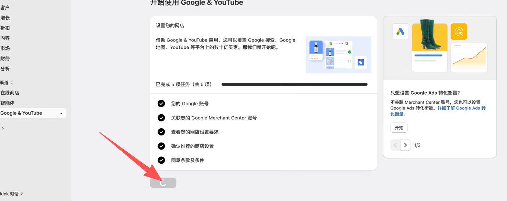Image resolution: width=507 pixels, height=201 pixels.
Task: Click the dot beside Google & YouTube
Action: pos(61,113)
